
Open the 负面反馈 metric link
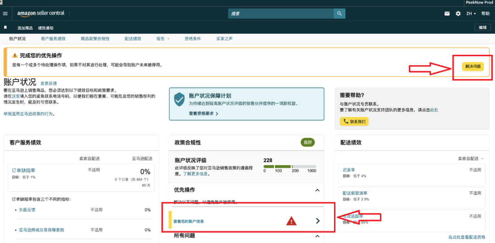pyautogui.click(x=27, y=210)
